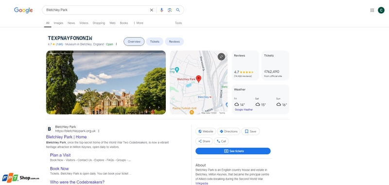Open the Website button

click(x=205, y=132)
